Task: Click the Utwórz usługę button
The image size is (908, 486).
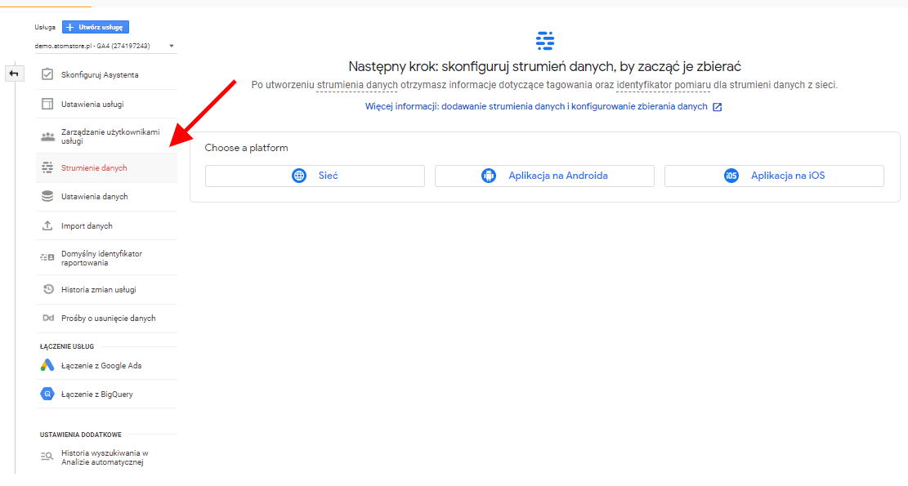Action: tap(96, 27)
